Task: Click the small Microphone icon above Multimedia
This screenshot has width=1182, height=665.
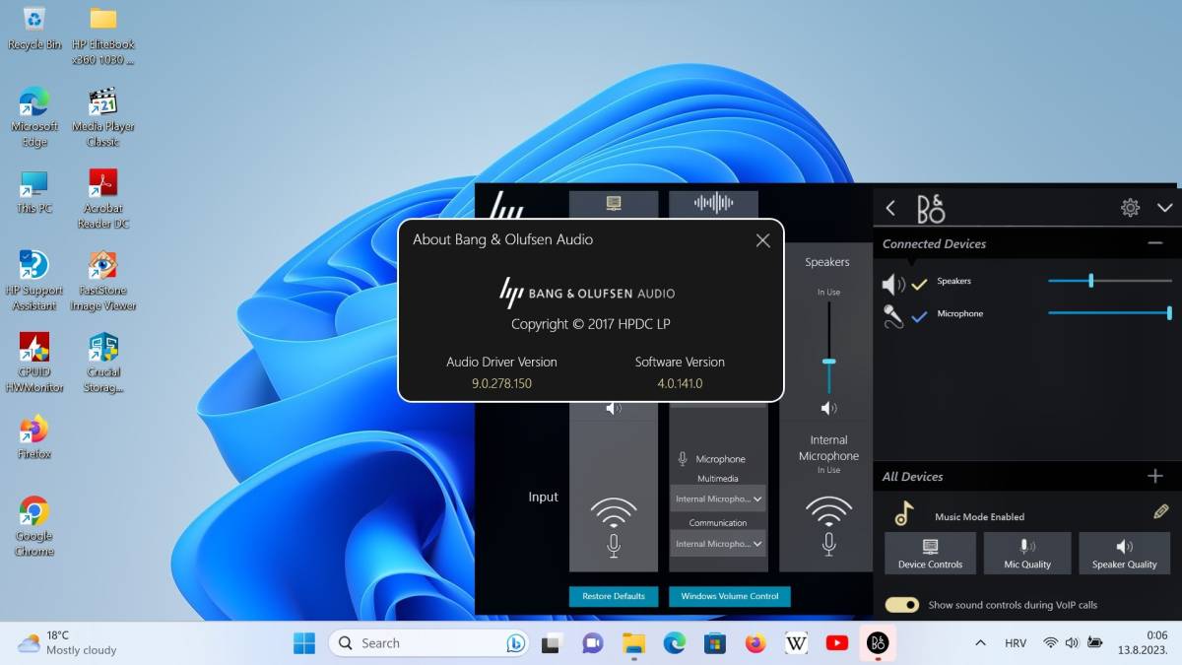Action: click(683, 459)
